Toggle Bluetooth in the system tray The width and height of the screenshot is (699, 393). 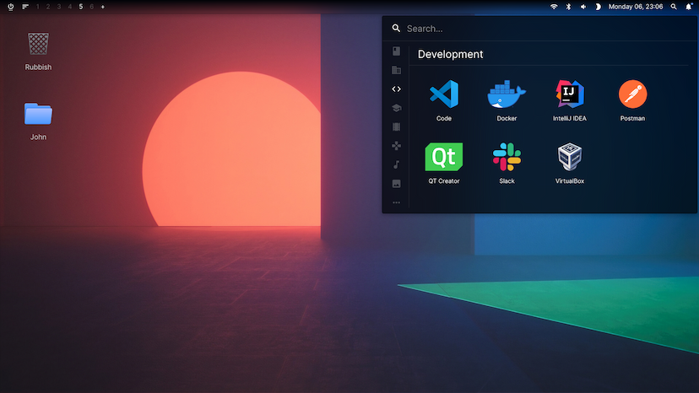pyautogui.click(x=568, y=7)
